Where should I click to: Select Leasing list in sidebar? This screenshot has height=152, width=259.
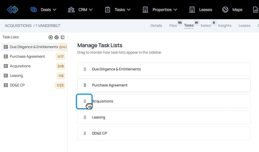[16, 75]
